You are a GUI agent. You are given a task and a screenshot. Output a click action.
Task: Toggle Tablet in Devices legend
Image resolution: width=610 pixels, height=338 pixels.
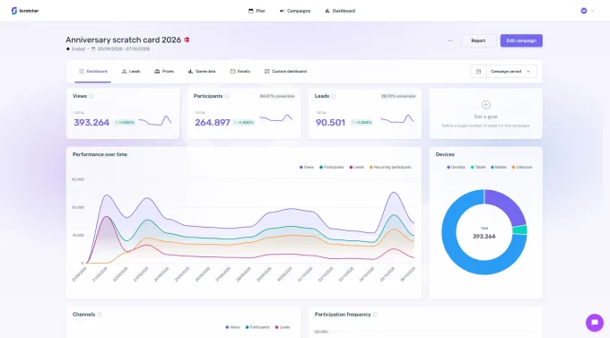(x=478, y=168)
